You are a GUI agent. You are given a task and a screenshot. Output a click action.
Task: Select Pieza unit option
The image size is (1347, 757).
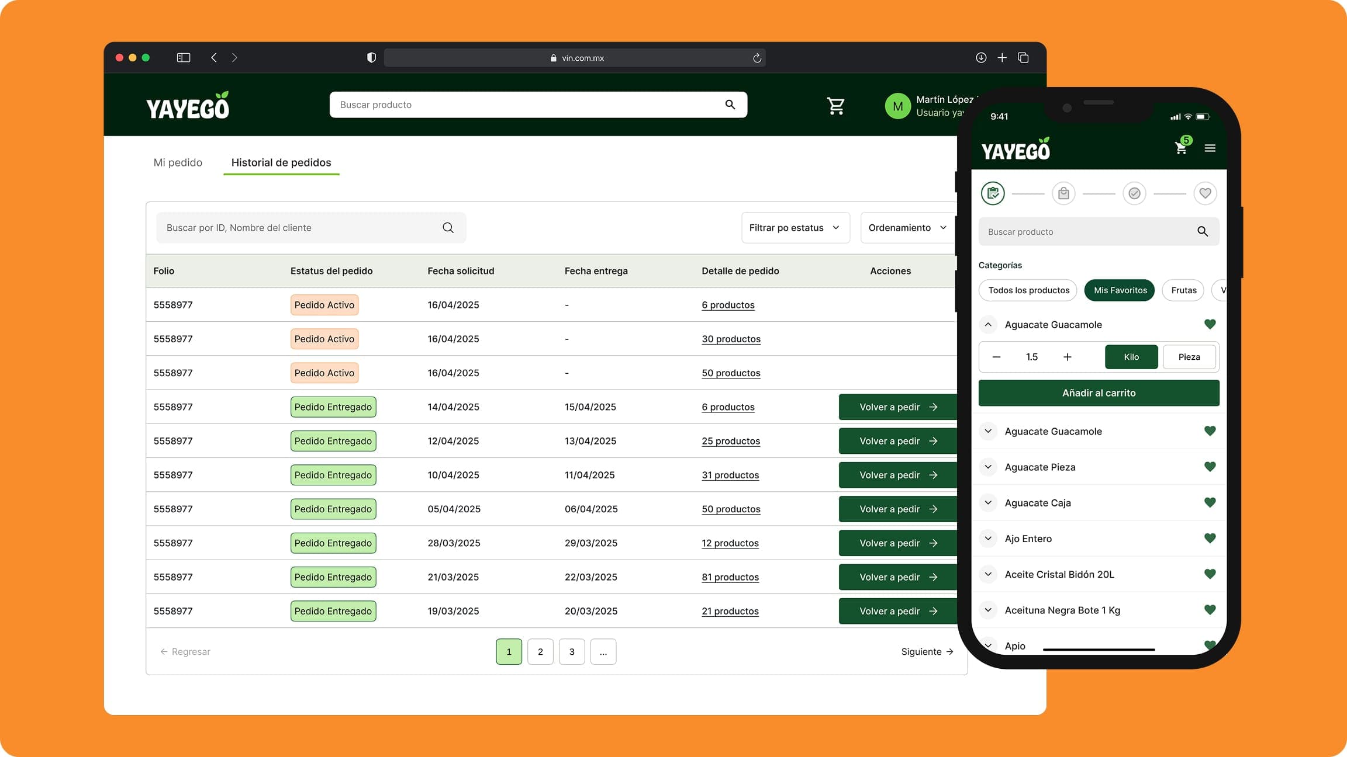point(1189,357)
